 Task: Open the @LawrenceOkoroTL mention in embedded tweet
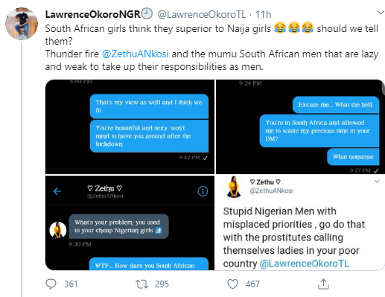(304, 264)
